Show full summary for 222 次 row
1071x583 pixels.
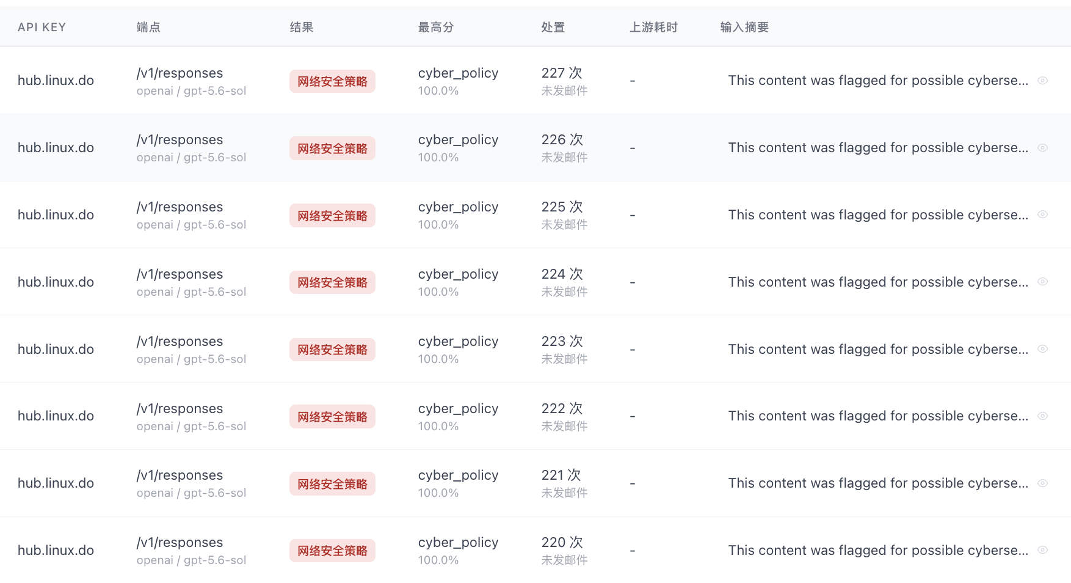point(1043,416)
